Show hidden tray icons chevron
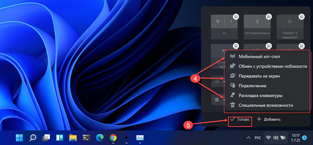Image resolution: width=313 pixels, height=145 pixels. coord(248,138)
